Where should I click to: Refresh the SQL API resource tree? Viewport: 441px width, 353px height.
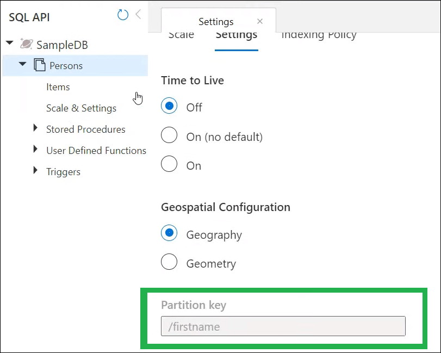[122, 15]
